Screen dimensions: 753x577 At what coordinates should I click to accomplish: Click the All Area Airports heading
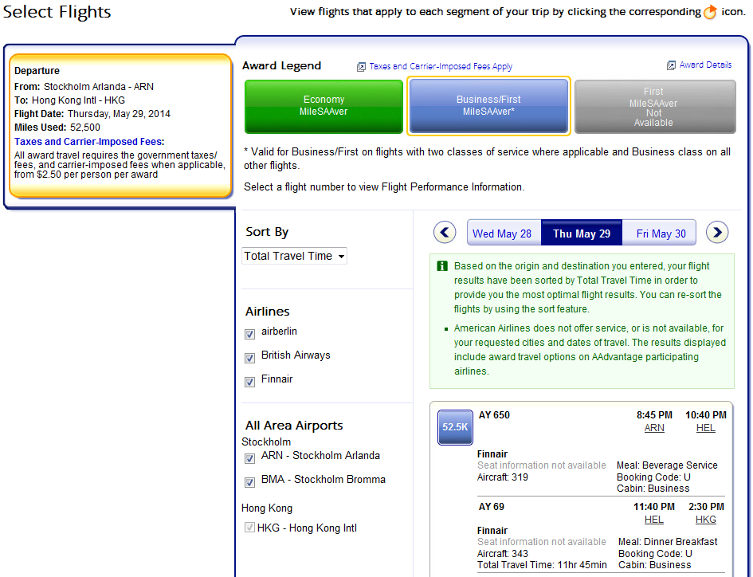click(x=294, y=426)
